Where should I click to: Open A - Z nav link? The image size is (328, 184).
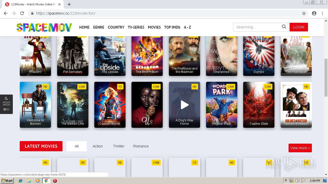(x=187, y=27)
